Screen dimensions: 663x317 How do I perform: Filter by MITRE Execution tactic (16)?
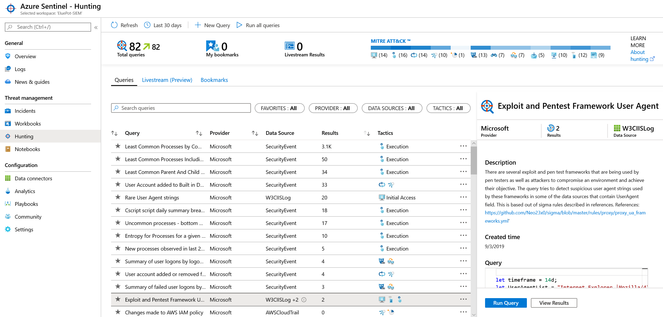point(399,55)
